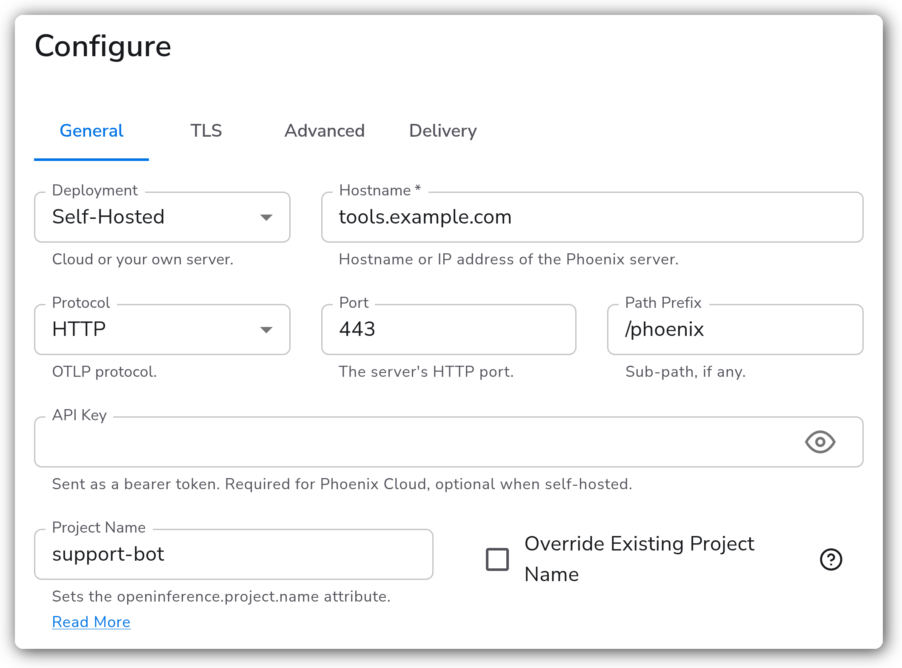The height and width of the screenshot is (668, 902).
Task: Switch to the TLS tab
Action: (206, 131)
